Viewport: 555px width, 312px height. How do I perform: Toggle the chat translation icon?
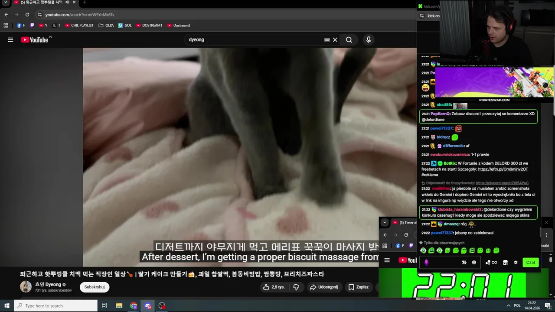(x=464, y=262)
